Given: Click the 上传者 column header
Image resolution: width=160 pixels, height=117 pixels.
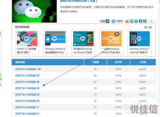Looking at the screenshot, I should pos(143,62).
